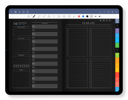Tick first checkbox in lower-right To Do box
The image size is (128, 100).
click(91, 61)
